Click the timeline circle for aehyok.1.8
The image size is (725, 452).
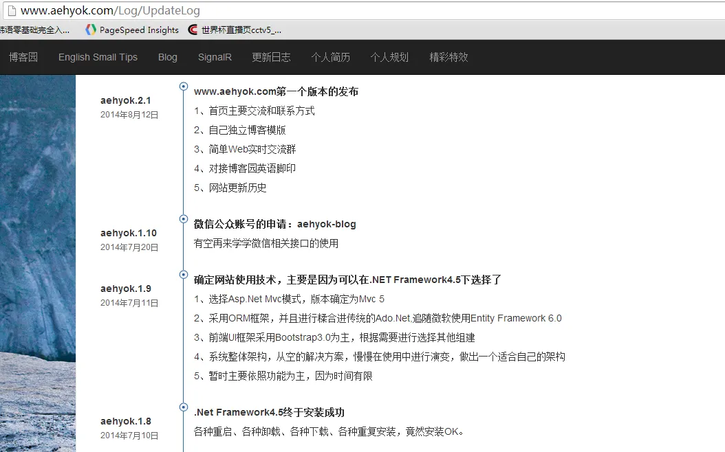[x=184, y=407]
